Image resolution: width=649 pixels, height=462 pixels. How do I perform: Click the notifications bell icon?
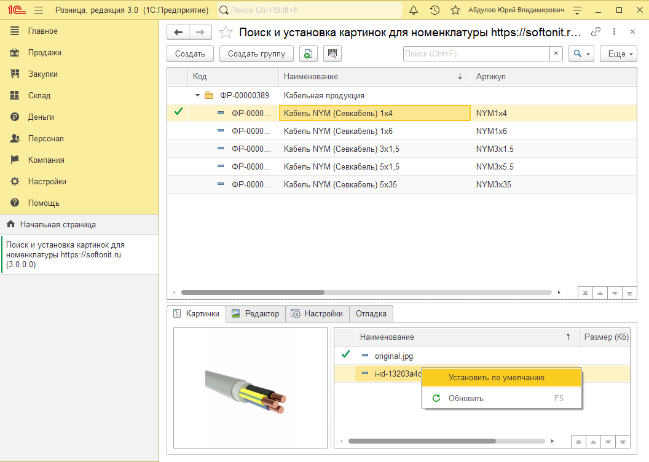click(414, 10)
